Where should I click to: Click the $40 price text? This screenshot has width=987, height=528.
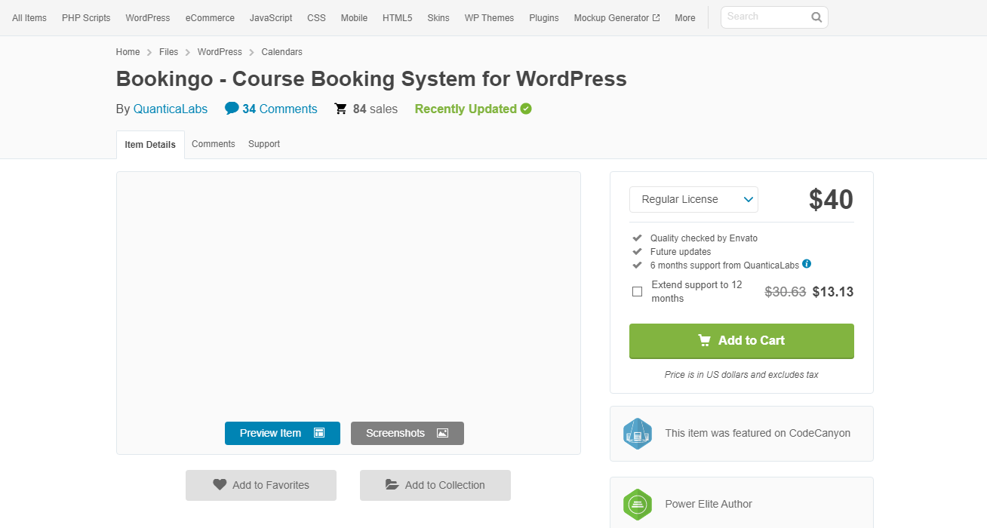click(x=831, y=200)
